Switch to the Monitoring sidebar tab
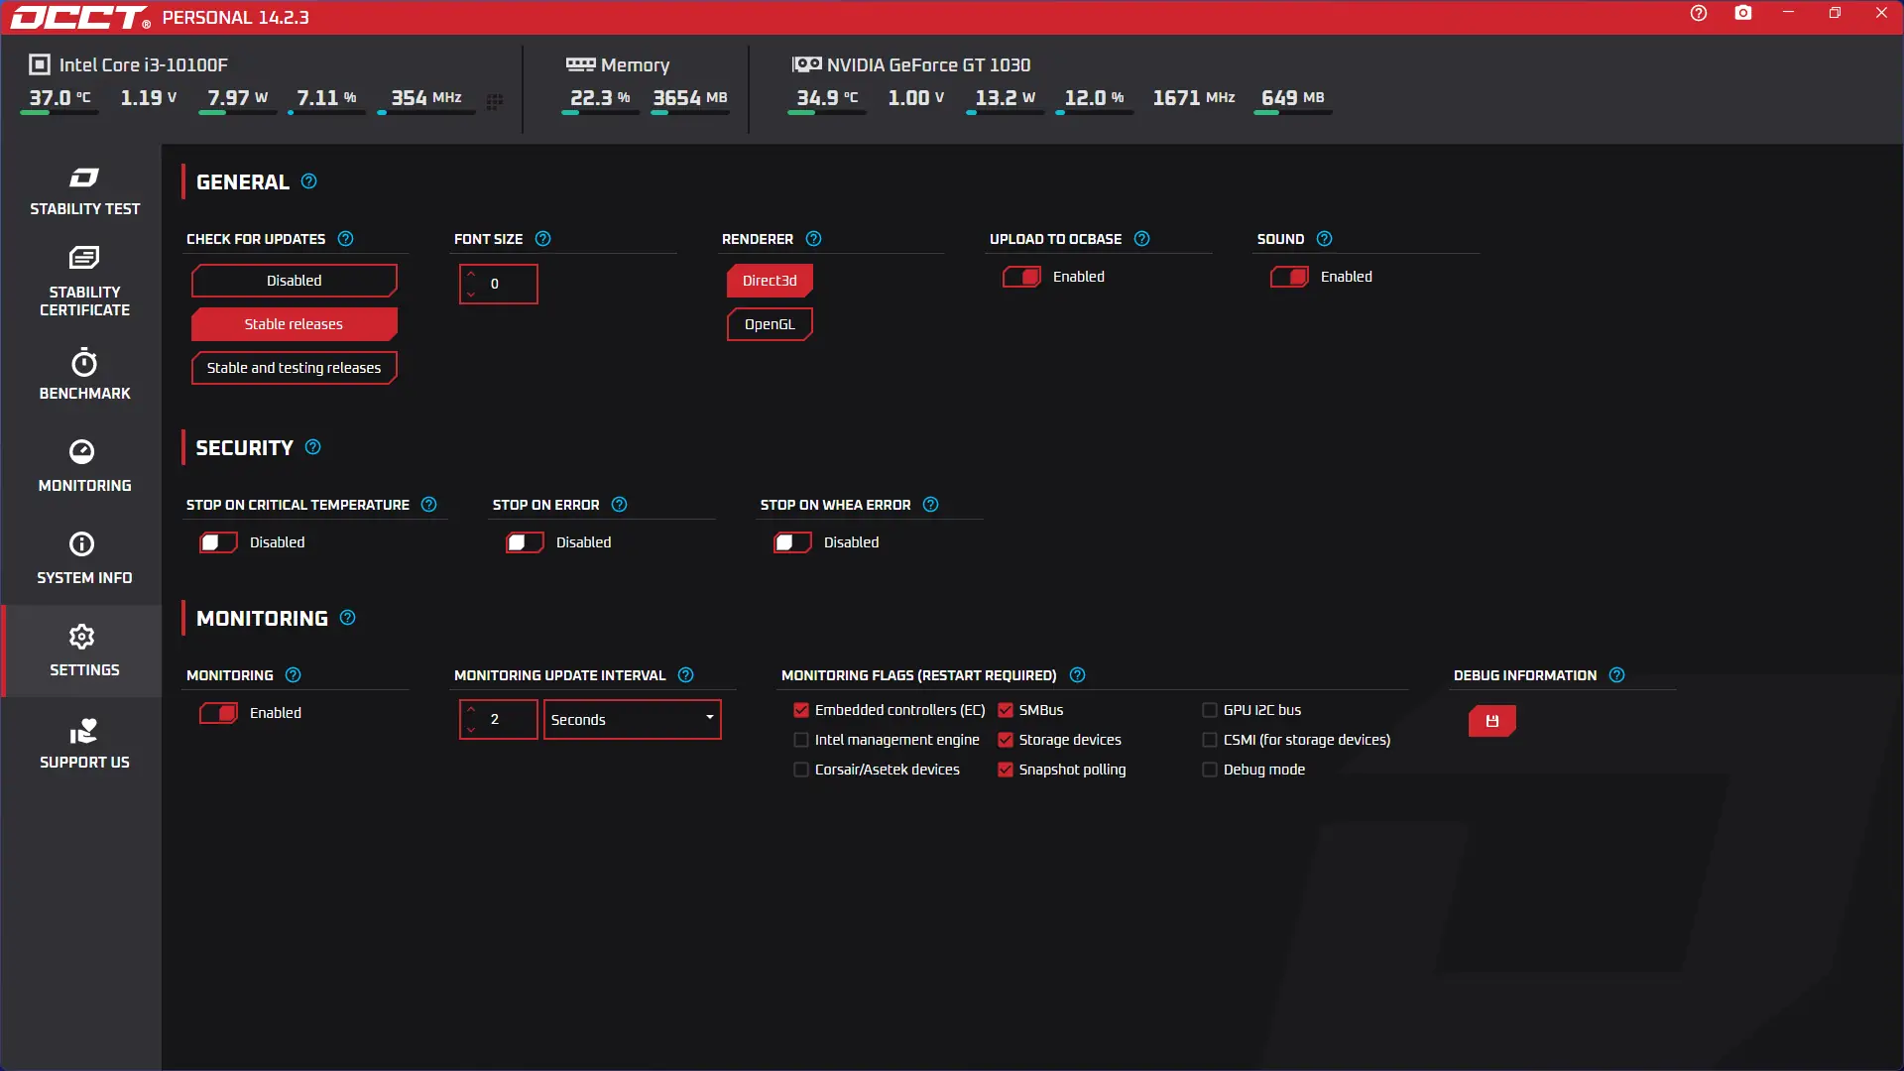The image size is (1904, 1071). [x=84, y=466]
